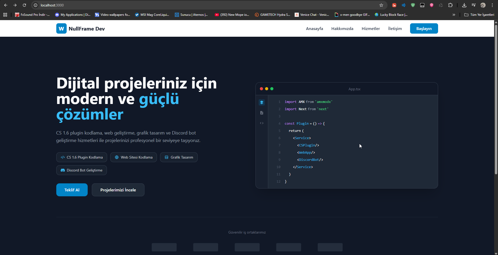Open My Applications Discord bookmark
This screenshot has width=498, height=255.
point(73,15)
